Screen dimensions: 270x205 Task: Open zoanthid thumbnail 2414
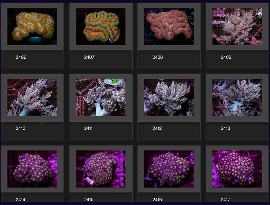coord(32,169)
